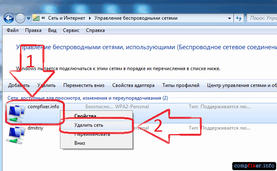Focus the search box 'Поиск'
The height and width of the screenshot is (171, 277).
click(x=262, y=18)
